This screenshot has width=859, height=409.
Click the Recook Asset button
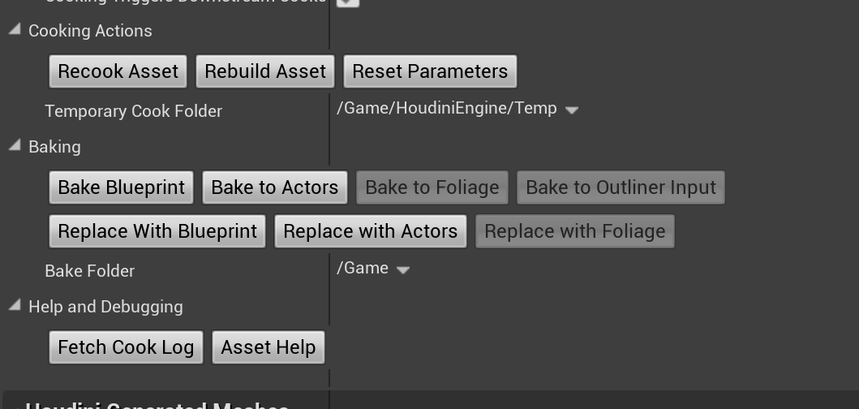coord(118,71)
